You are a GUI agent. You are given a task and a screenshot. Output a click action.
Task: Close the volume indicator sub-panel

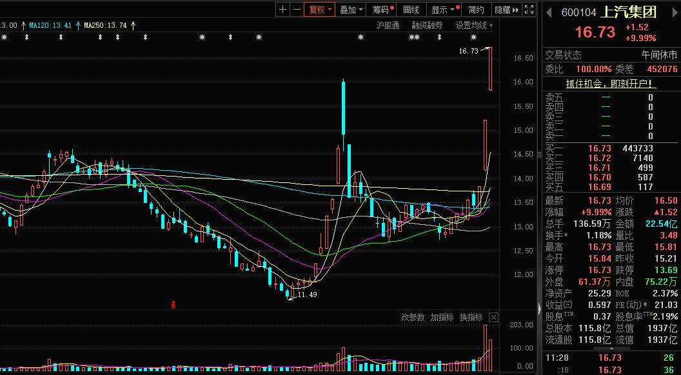point(493,317)
